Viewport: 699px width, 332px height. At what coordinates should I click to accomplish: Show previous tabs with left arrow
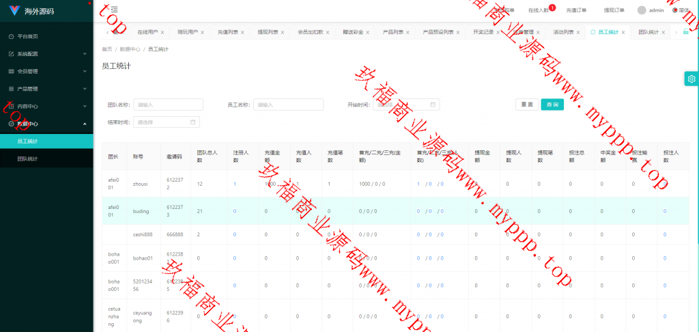[x=107, y=32]
